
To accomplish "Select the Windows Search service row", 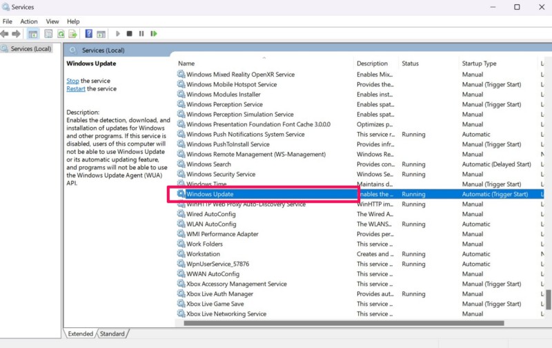I will tap(208, 164).
